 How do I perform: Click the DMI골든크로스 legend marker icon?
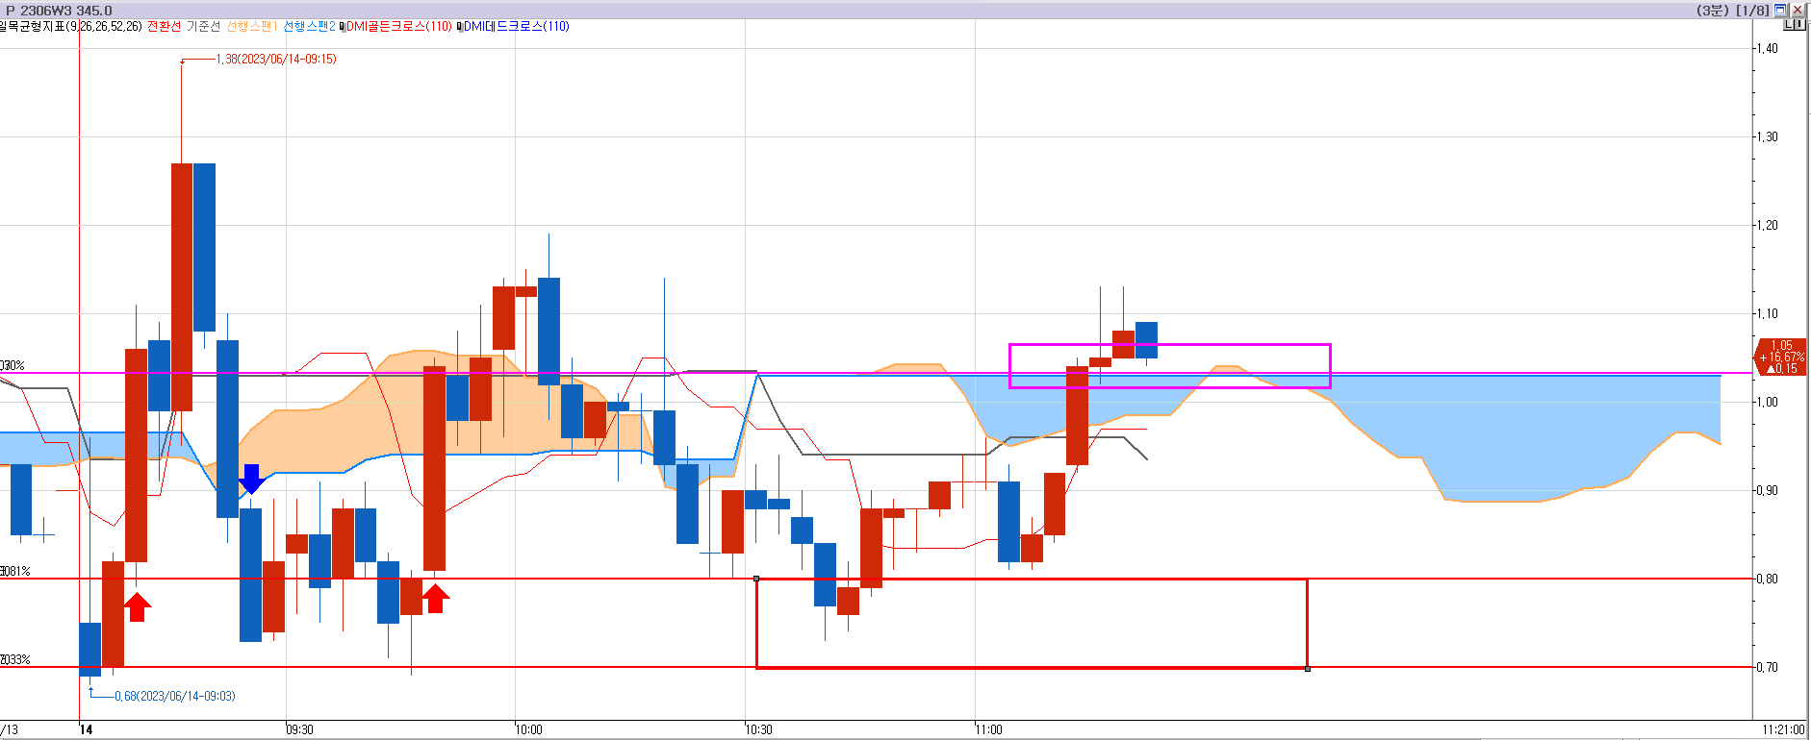[x=343, y=27]
